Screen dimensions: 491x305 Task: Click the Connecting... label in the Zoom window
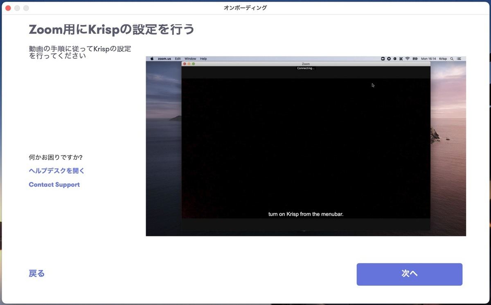(x=306, y=68)
